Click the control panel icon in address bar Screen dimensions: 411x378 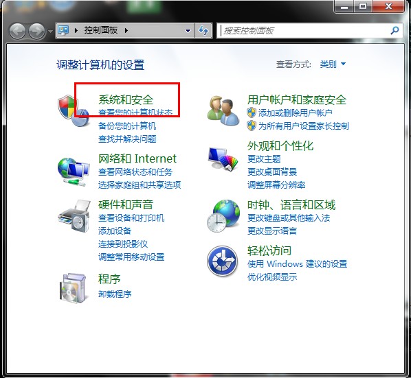click(x=63, y=30)
